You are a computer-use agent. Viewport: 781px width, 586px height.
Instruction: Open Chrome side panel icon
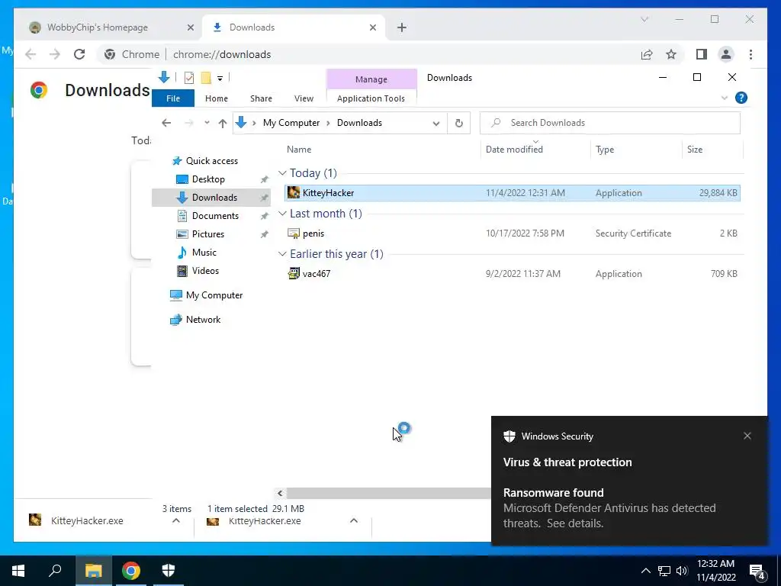click(x=702, y=54)
